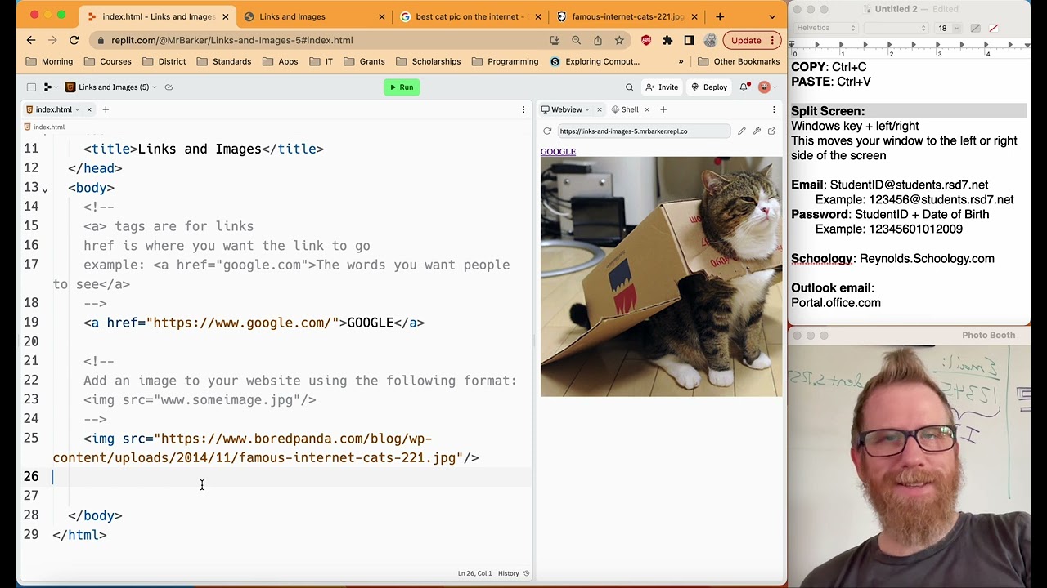
Task: Open the Programming bookmarks folder
Action: click(x=505, y=61)
